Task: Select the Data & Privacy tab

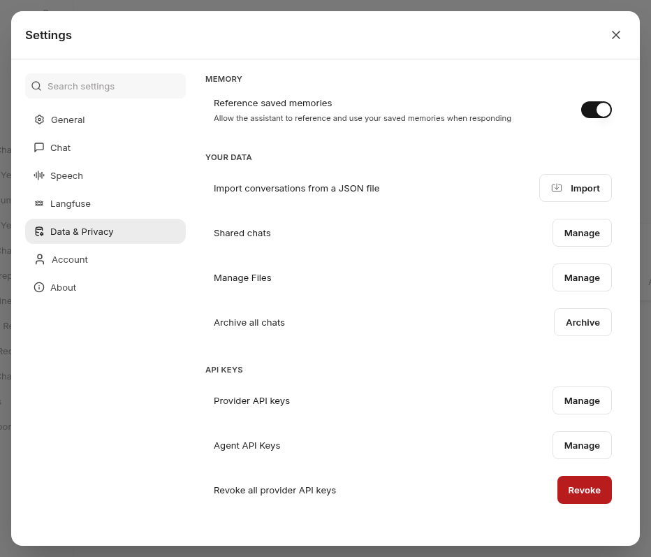Action: pos(105,231)
